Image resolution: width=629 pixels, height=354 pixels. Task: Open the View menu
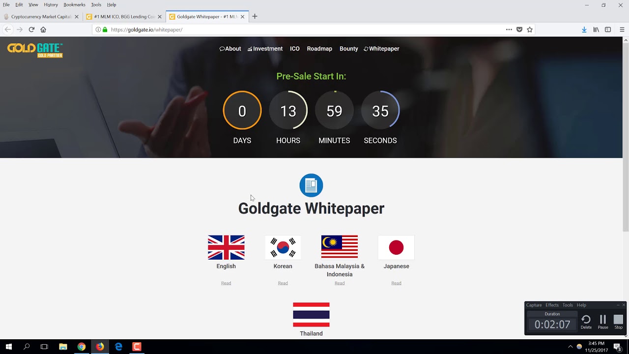pos(33,4)
